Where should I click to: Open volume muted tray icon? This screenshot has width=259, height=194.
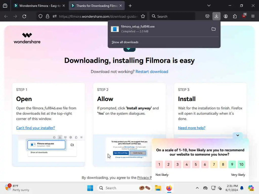click(x=220, y=188)
